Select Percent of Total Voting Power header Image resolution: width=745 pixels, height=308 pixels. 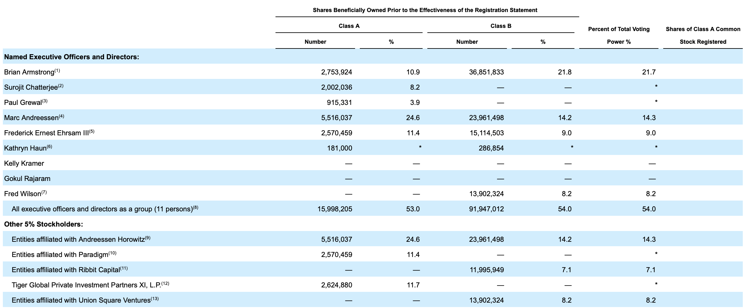click(x=619, y=35)
